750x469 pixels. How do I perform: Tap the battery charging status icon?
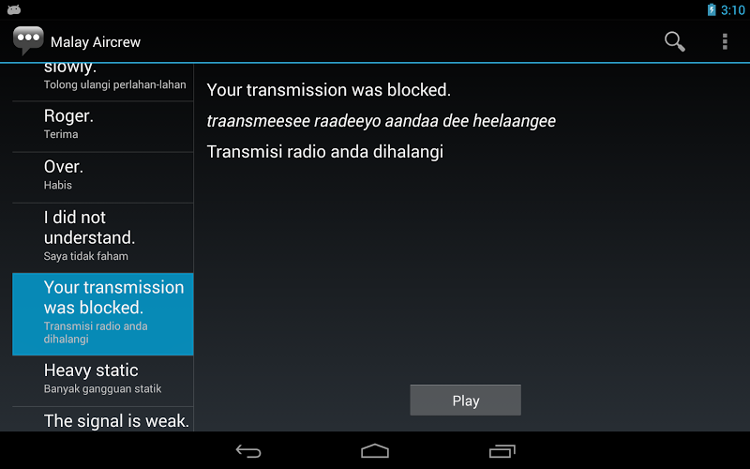pyautogui.click(x=712, y=9)
